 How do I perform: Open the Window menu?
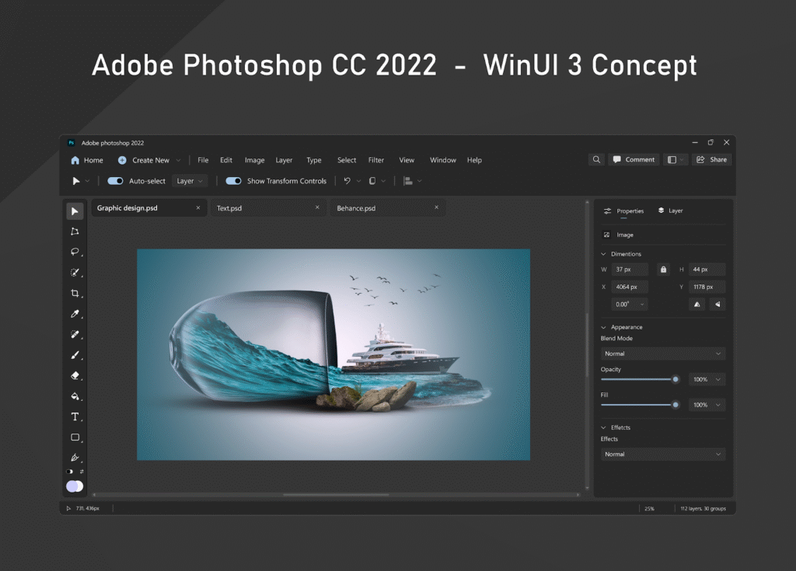(442, 160)
